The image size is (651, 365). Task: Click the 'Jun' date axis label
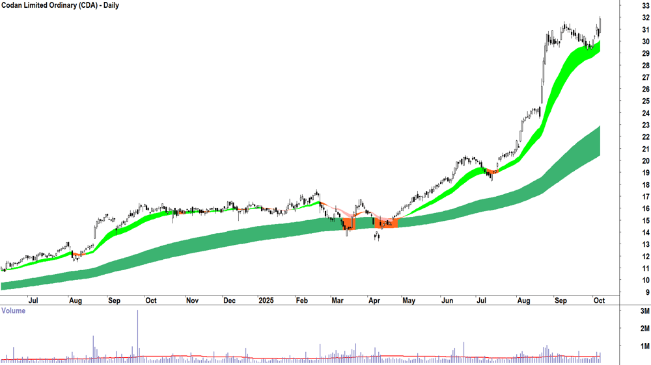[x=447, y=300]
